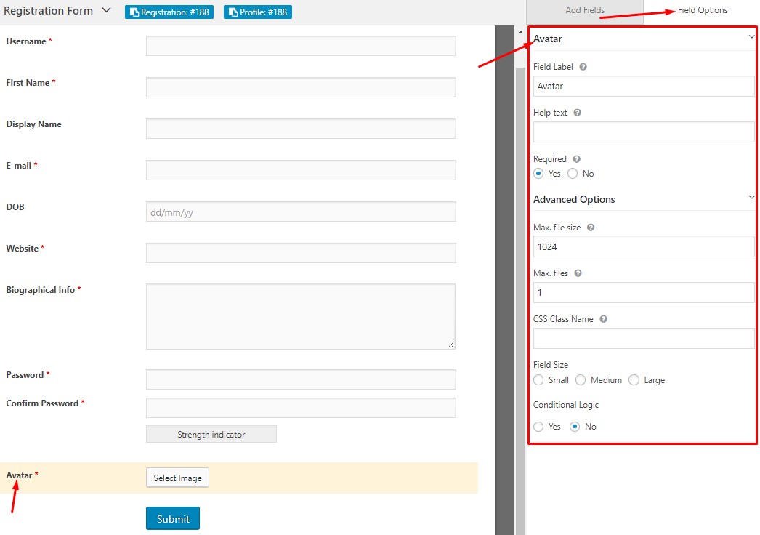Click the Confirm Password label
The height and width of the screenshot is (535, 760).
point(42,403)
